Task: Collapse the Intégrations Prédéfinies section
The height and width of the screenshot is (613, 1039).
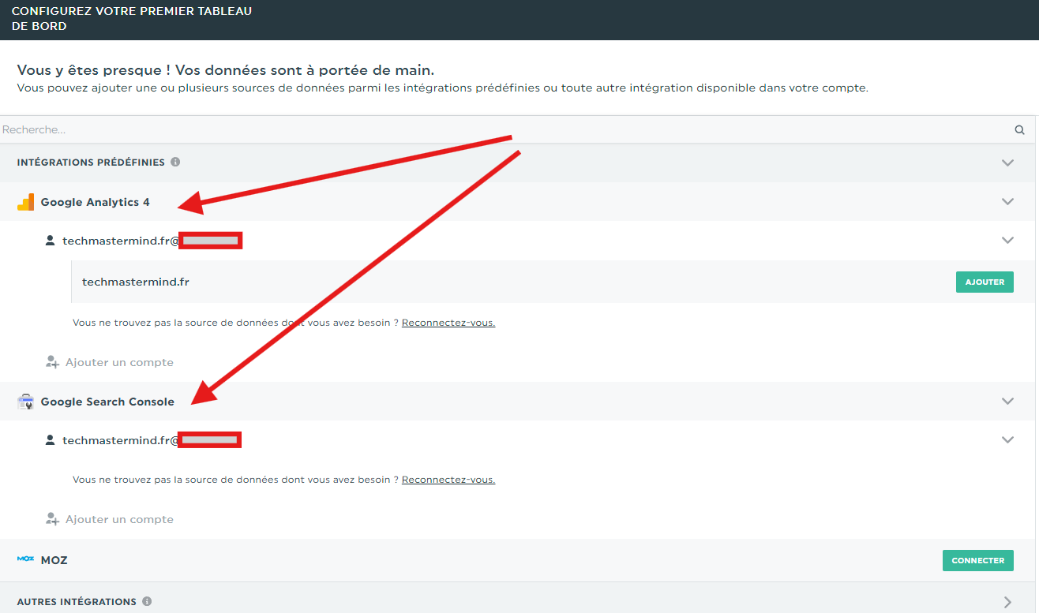Action: (x=1007, y=163)
